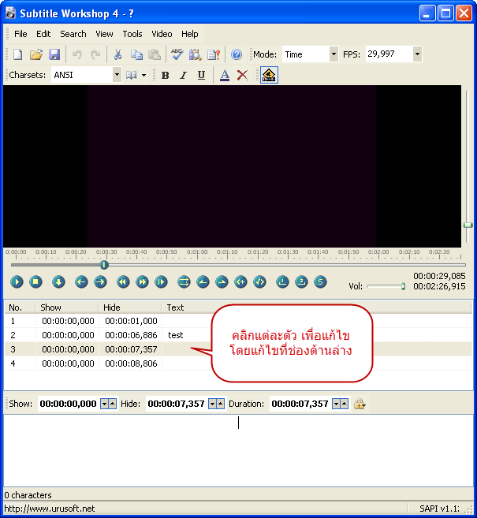Click the move subtitle button
The width and height of the screenshot is (477, 518).
point(184,282)
